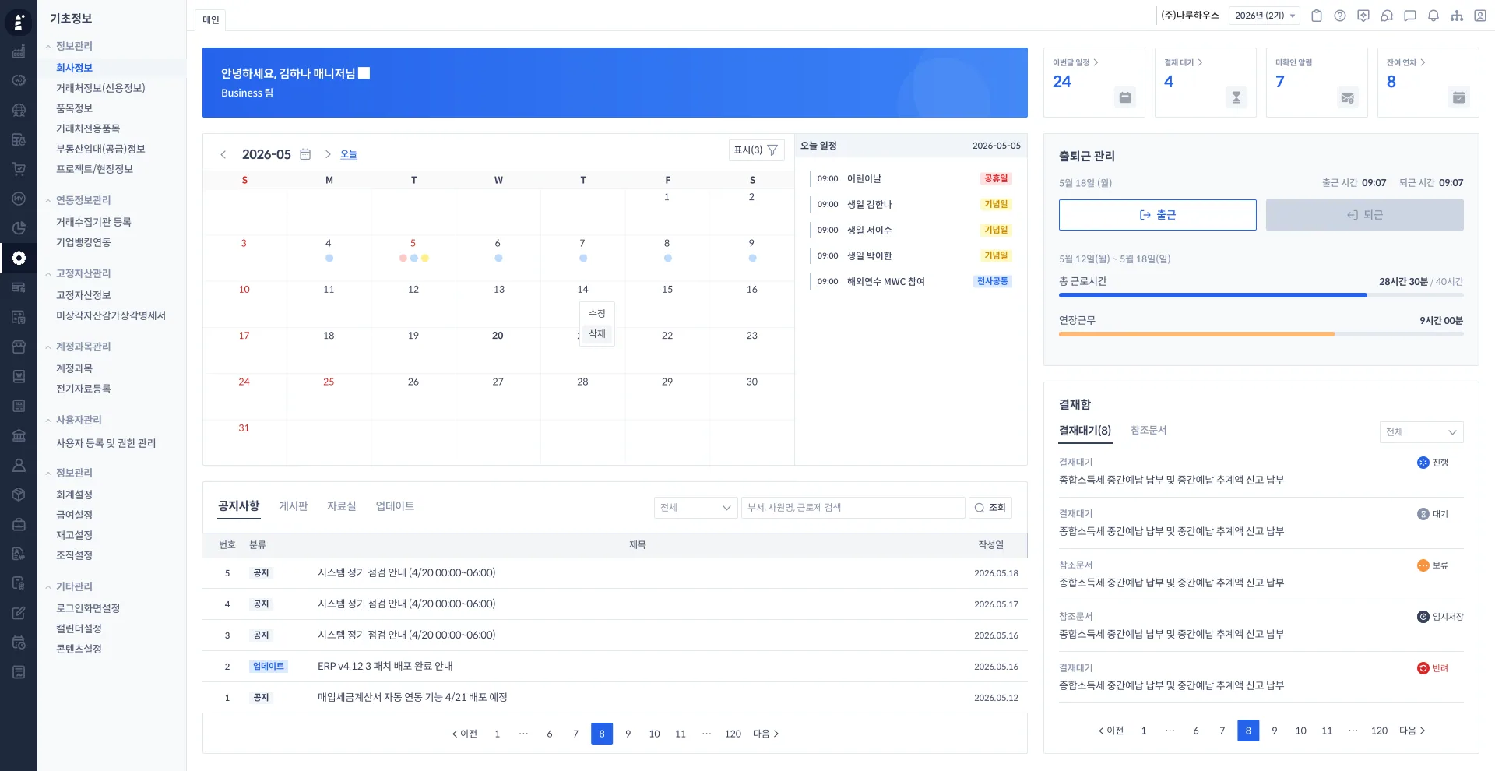The image size is (1495, 771).
Task: Jump to 오늘 in the calendar
Action: pos(349,154)
